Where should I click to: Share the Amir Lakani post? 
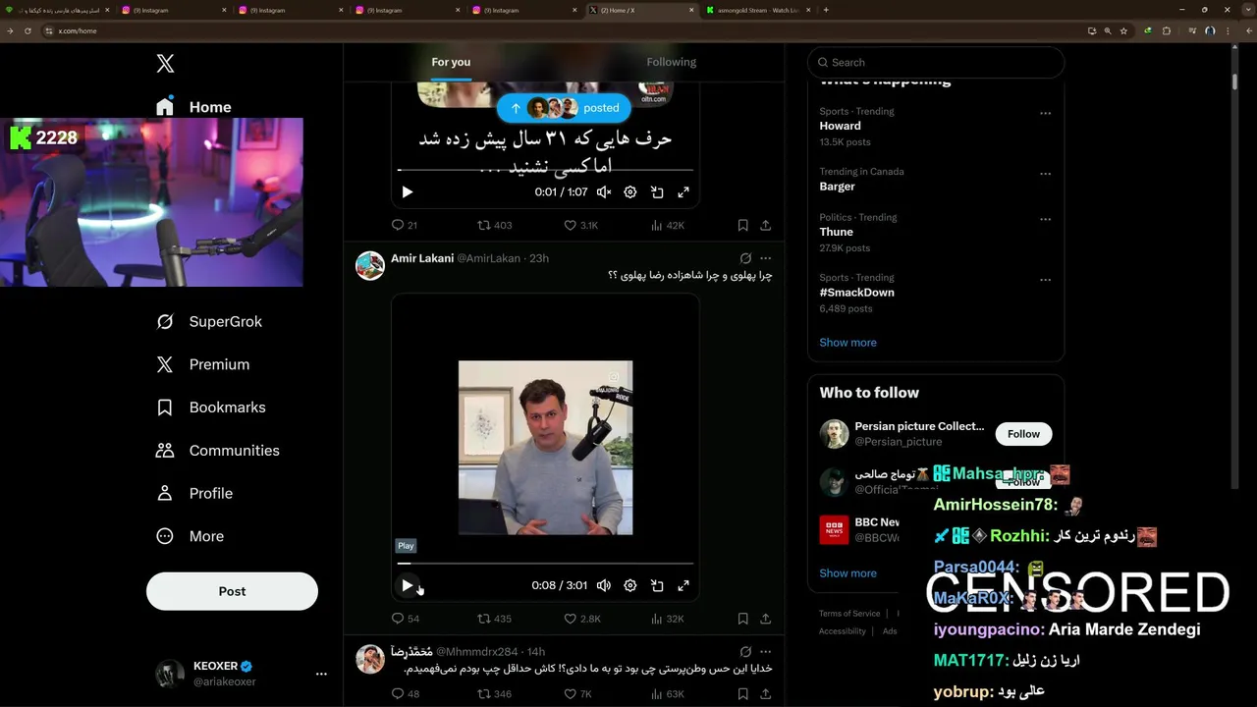[766, 619]
